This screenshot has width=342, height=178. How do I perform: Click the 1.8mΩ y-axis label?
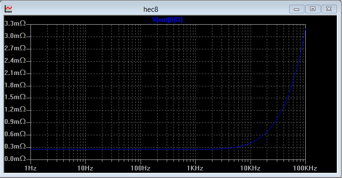click(x=15, y=85)
